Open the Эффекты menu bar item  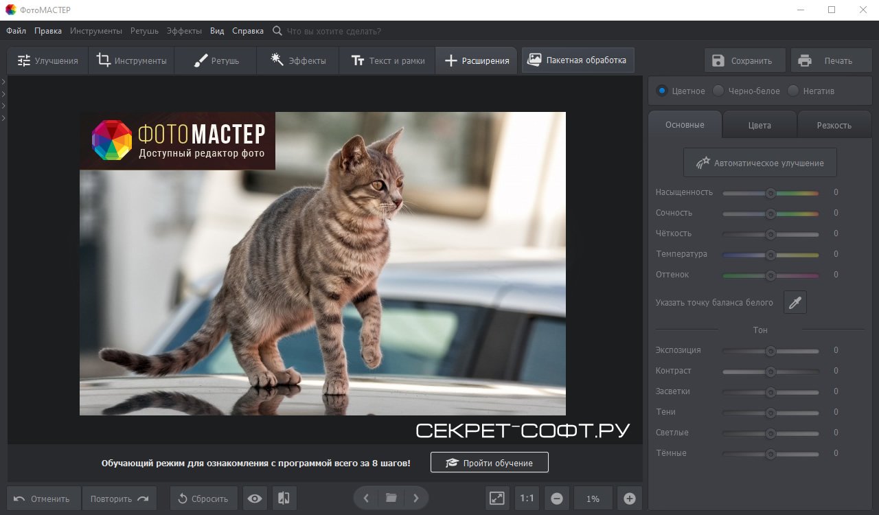184,31
